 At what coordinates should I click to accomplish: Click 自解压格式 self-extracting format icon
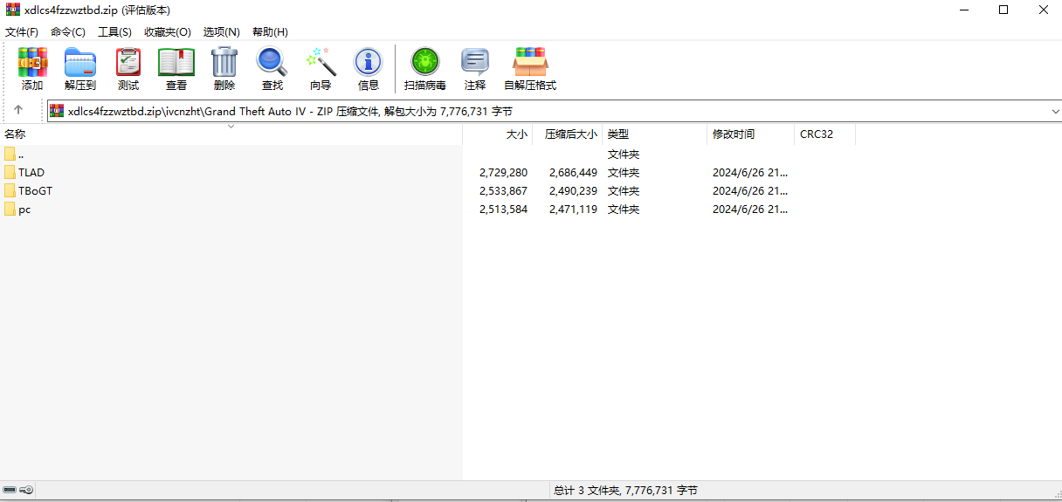[x=530, y=69]
